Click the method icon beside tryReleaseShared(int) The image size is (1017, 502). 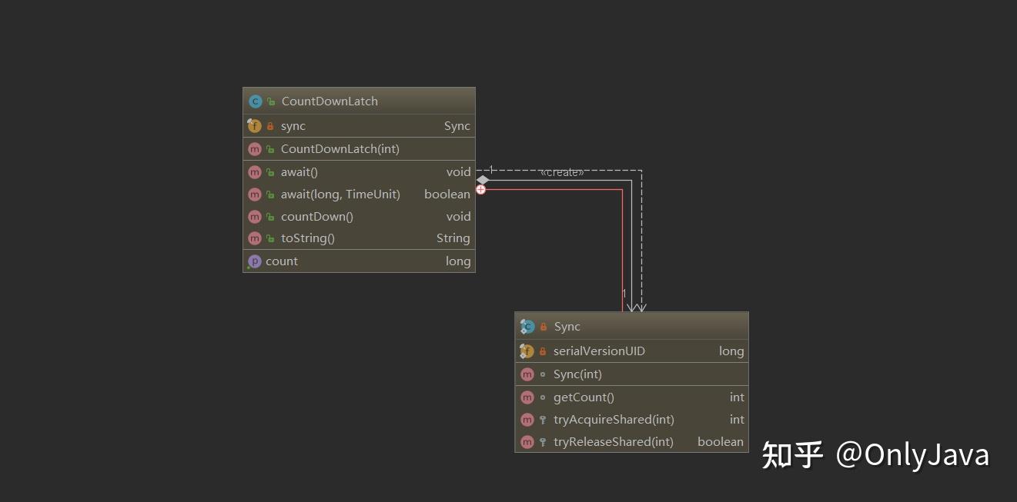click(x=527, y=442)
